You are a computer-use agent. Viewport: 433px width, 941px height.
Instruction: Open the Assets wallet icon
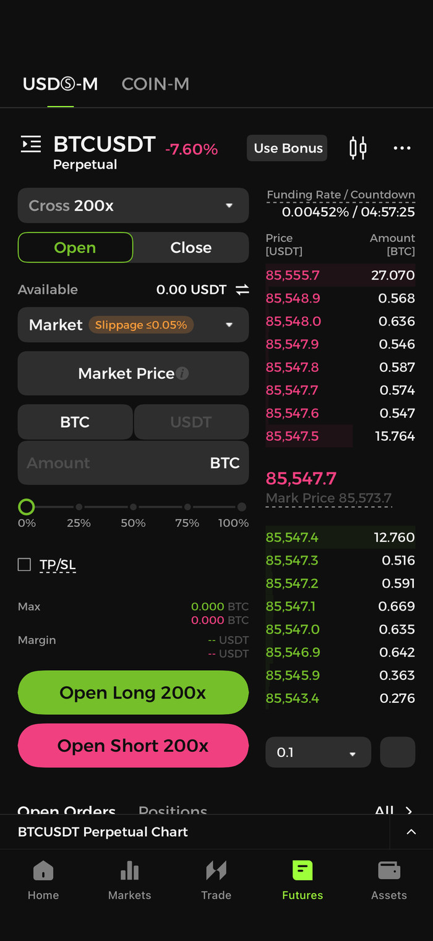(389, 879)
